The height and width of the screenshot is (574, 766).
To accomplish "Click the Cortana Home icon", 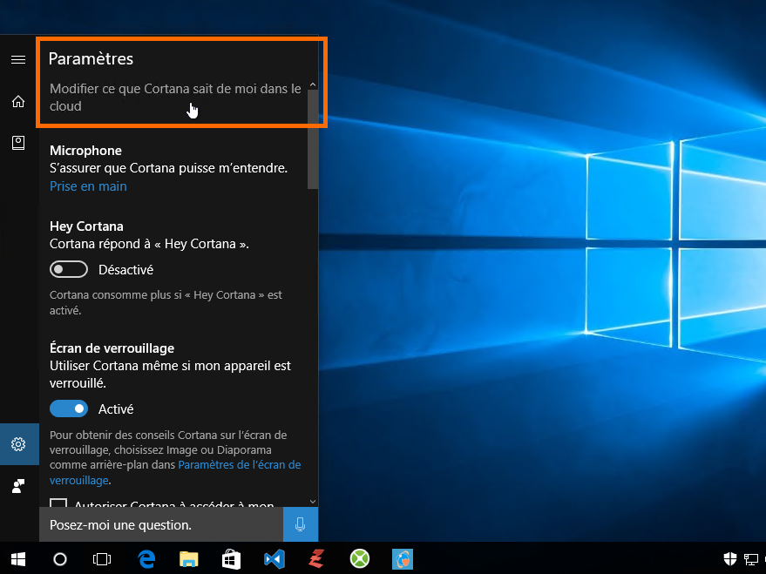I will point(18,101).
